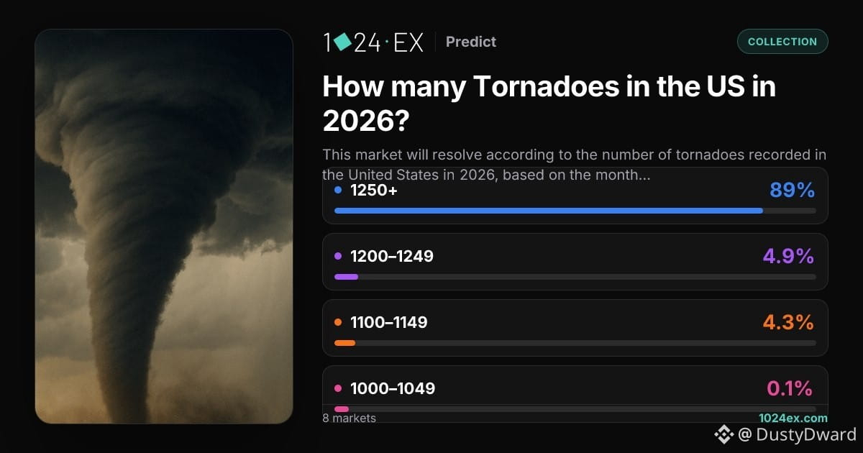
Task: Open the 1024·EX brand name
Action: [x=373, y=42]
